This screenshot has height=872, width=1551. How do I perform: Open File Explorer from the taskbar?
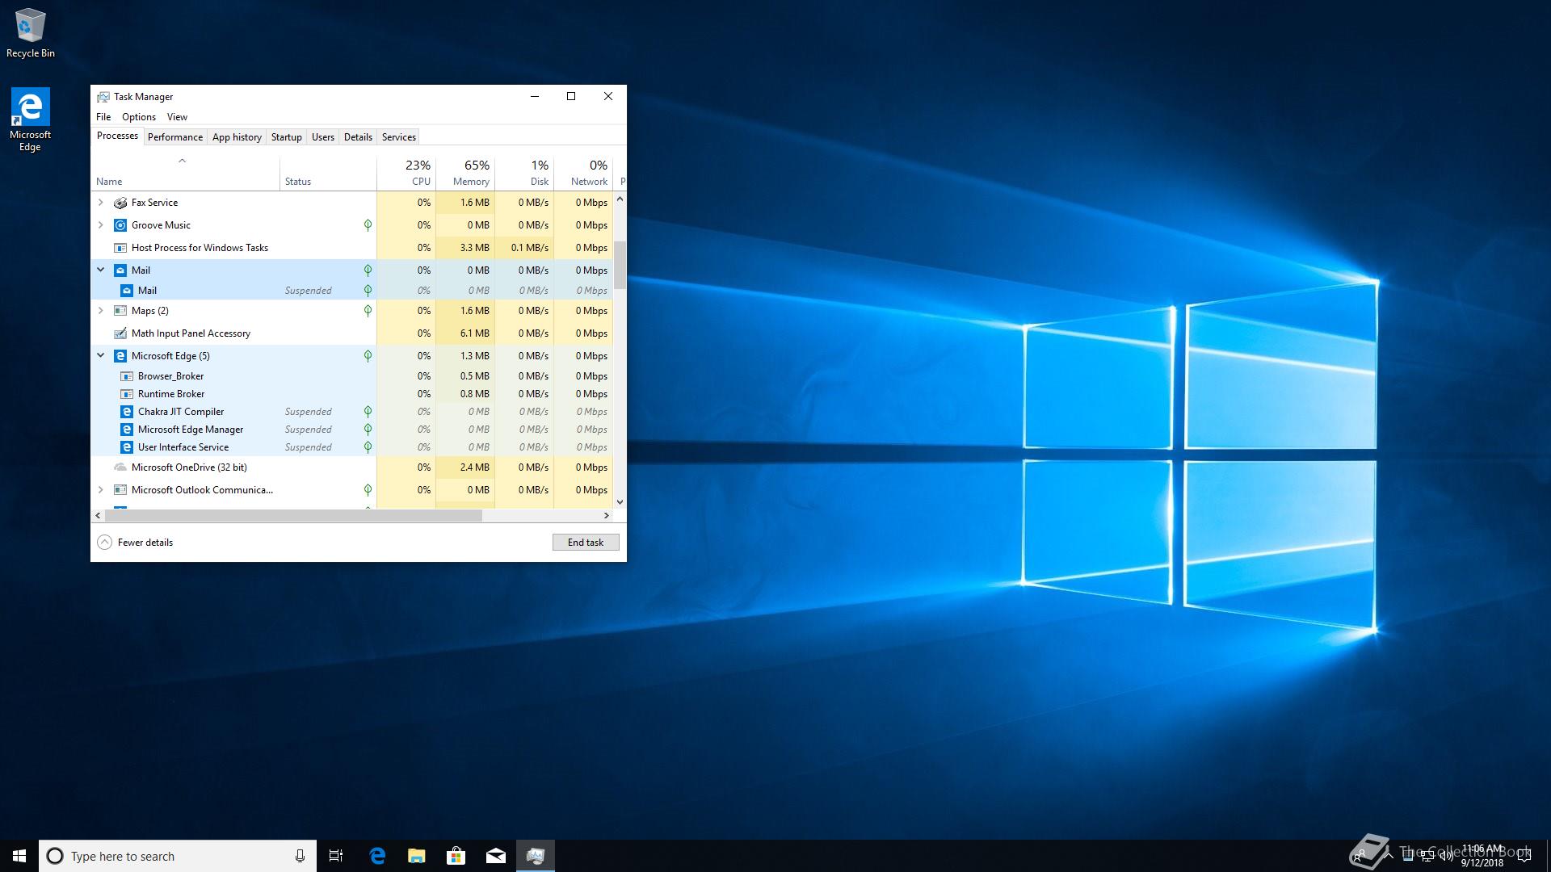(417, 856)
